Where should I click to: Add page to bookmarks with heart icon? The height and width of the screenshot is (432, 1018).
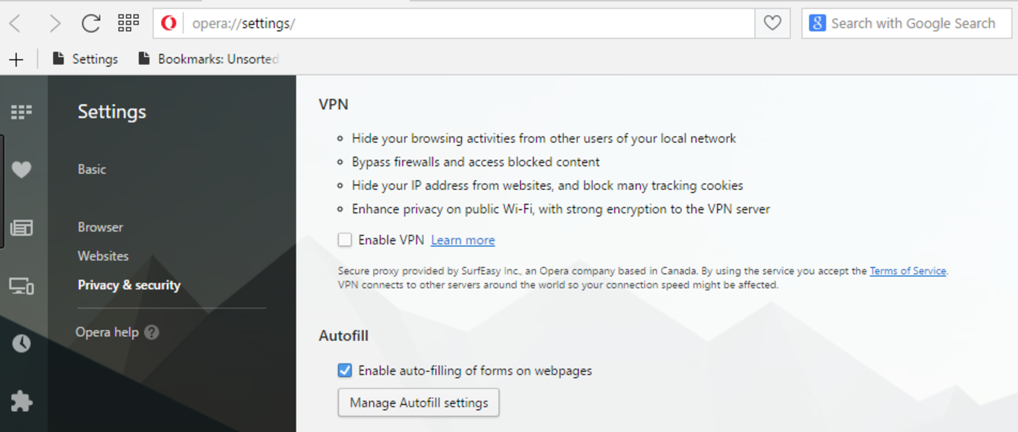[x=772, y=23]
